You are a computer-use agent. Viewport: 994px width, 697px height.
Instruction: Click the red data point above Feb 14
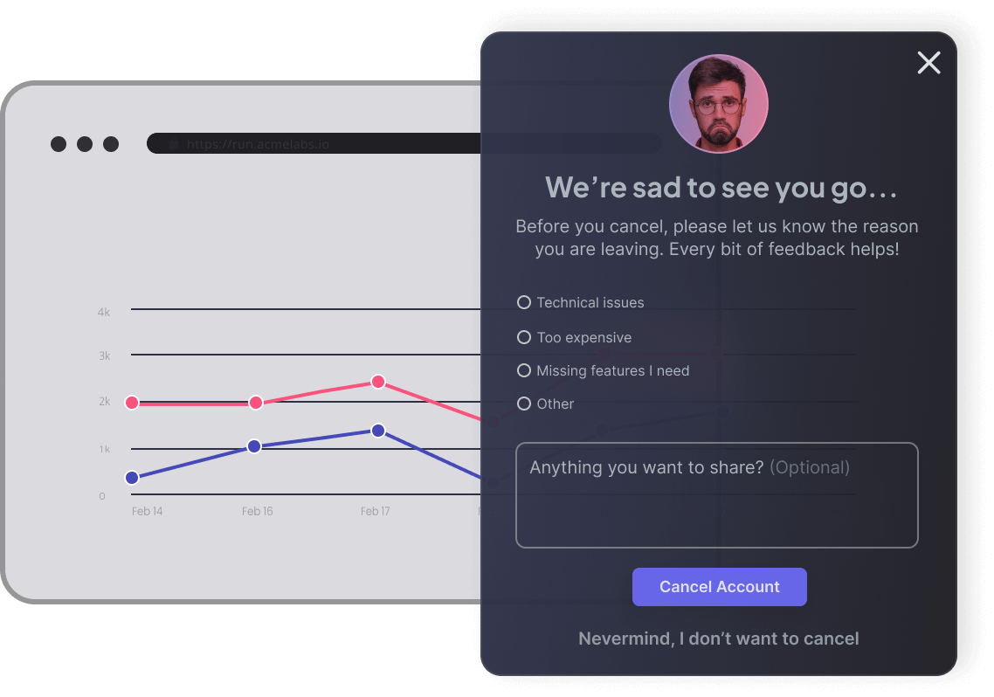click(132, 403)
